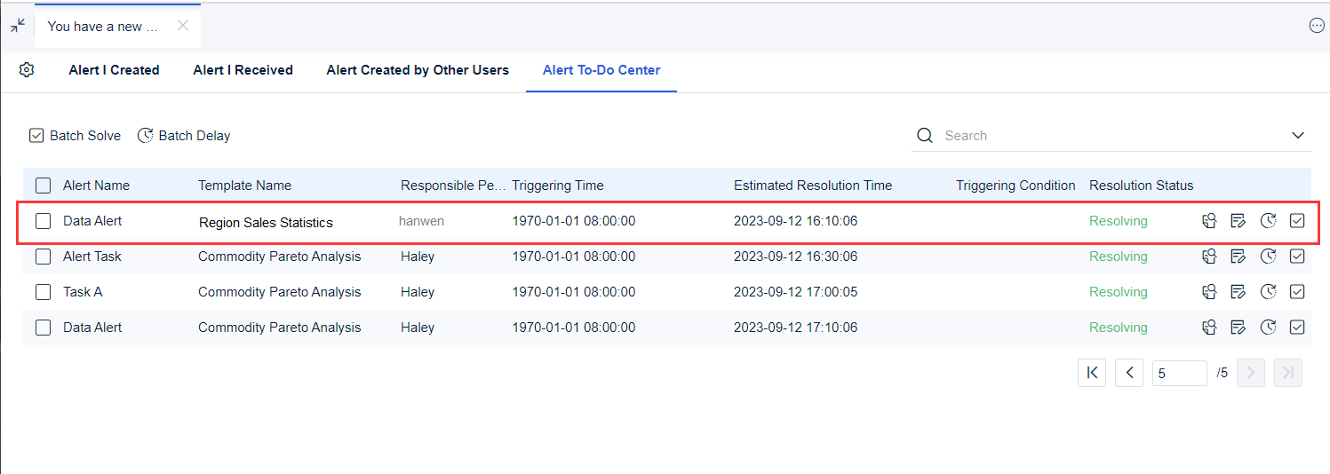The image size is (1330, 474).
Task: Check the Task A row checkbox
Action: pos(43,292)
